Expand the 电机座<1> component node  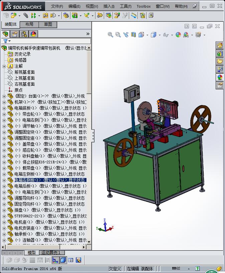[4, 222]
